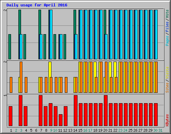The height and width of the screenshot is (134, 171).
Task: Click the tall red KBytes bar for day 3
Action: point(20,111)
